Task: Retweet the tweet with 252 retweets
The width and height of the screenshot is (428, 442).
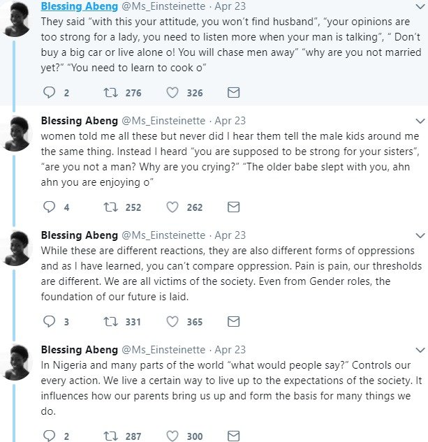Action: [x=110, y=207]
